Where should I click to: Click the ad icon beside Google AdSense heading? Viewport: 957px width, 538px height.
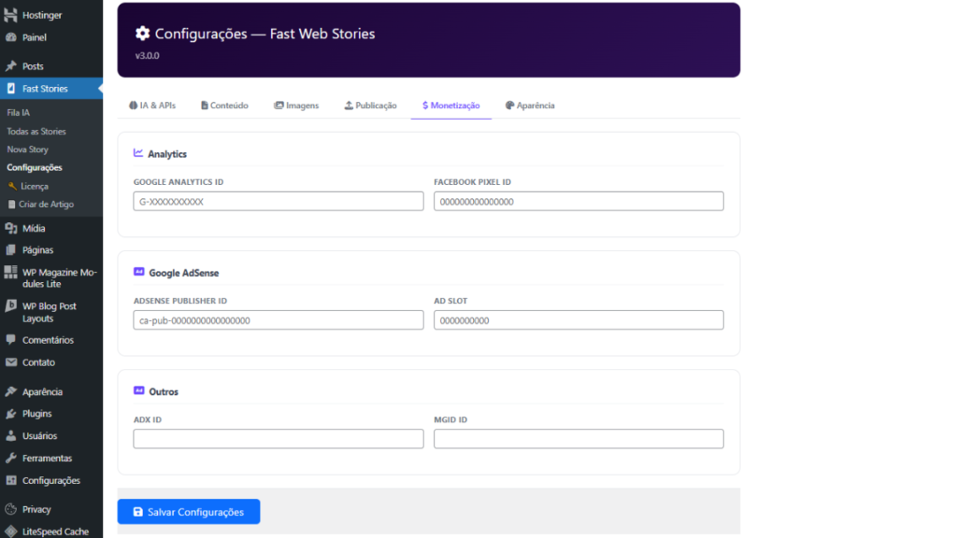(138, 272)
